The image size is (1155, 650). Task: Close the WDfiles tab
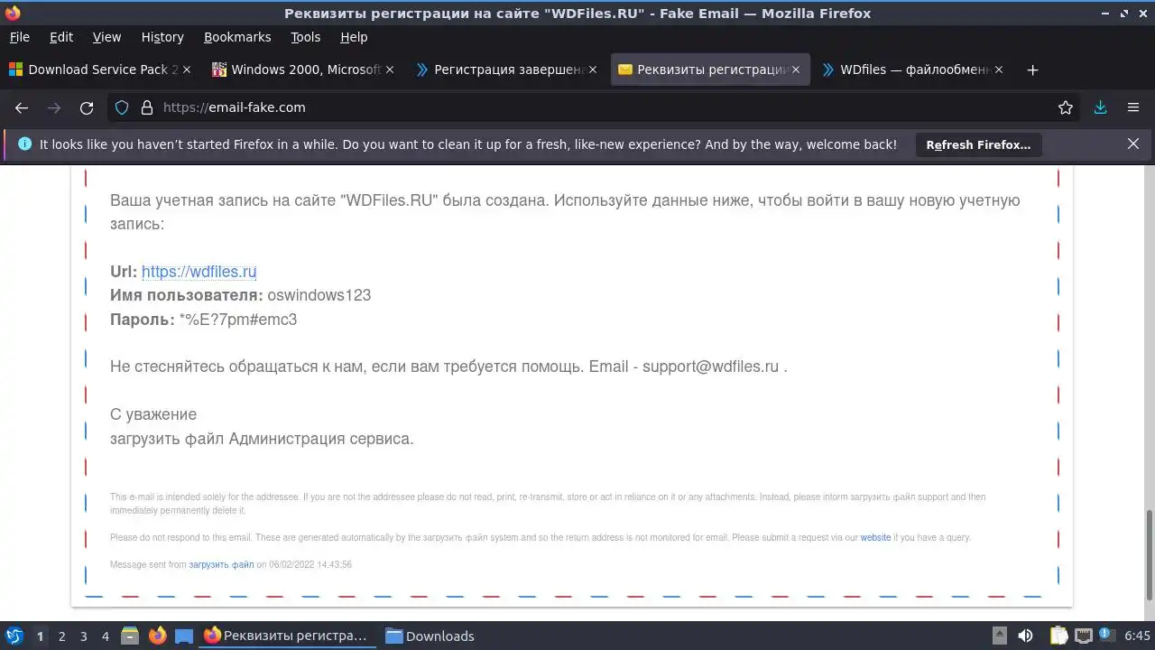pos(999,70)
